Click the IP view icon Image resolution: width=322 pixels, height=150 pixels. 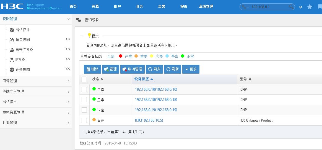coord(12,60)
